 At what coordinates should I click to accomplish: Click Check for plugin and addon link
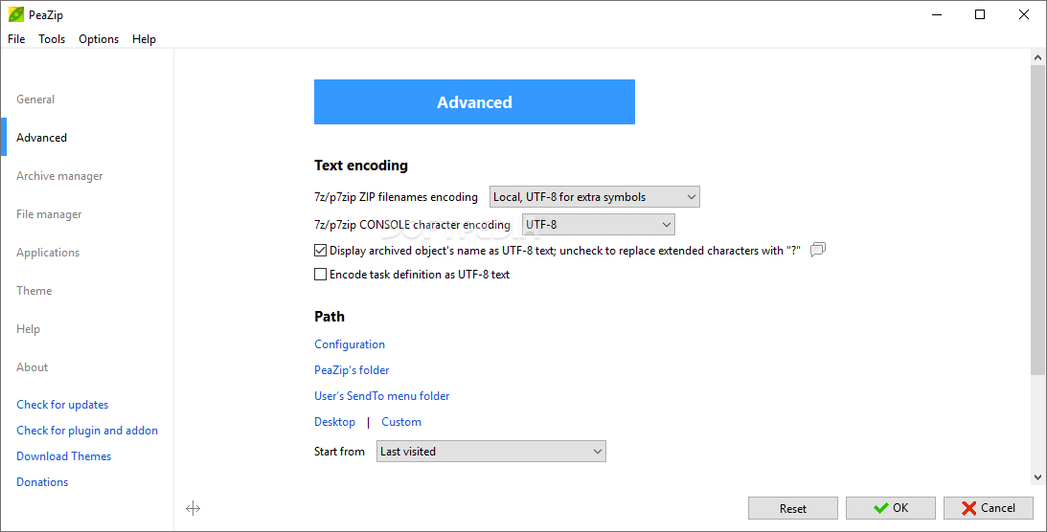(87, 431)
